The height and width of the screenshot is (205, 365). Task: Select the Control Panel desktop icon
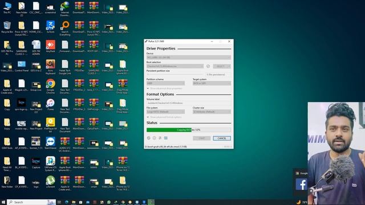tap(22, 66)
